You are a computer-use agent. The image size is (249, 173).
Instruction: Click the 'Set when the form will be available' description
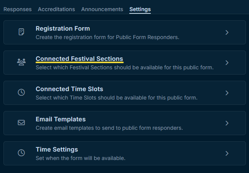(81, 158)
